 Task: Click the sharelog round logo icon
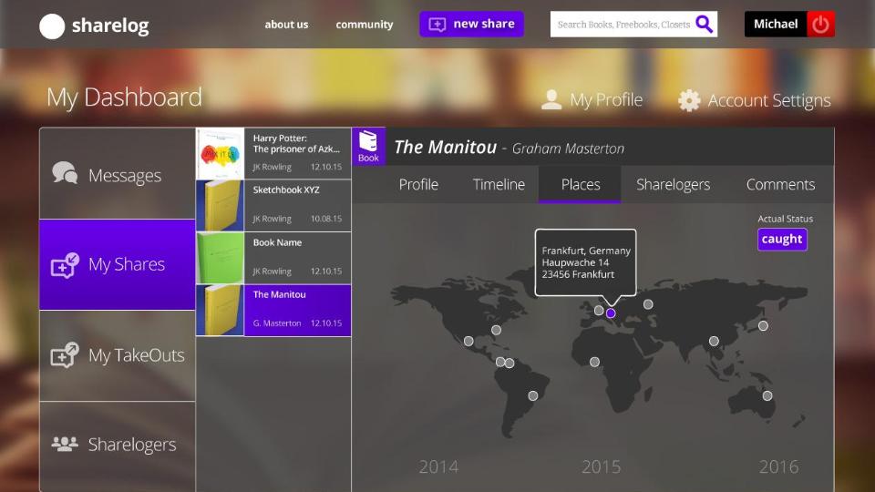(x=52, y=26)
